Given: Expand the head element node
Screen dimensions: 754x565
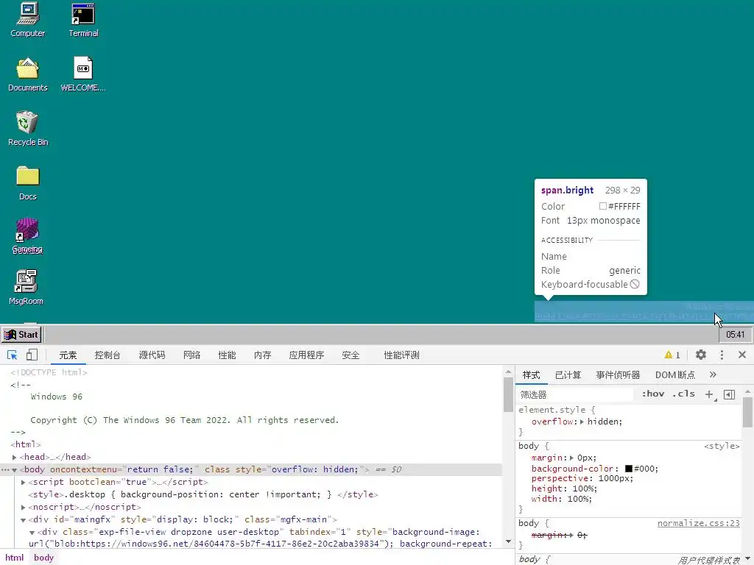Looking at the screenshot, I should pyautogui.click(x=15, y=458).
